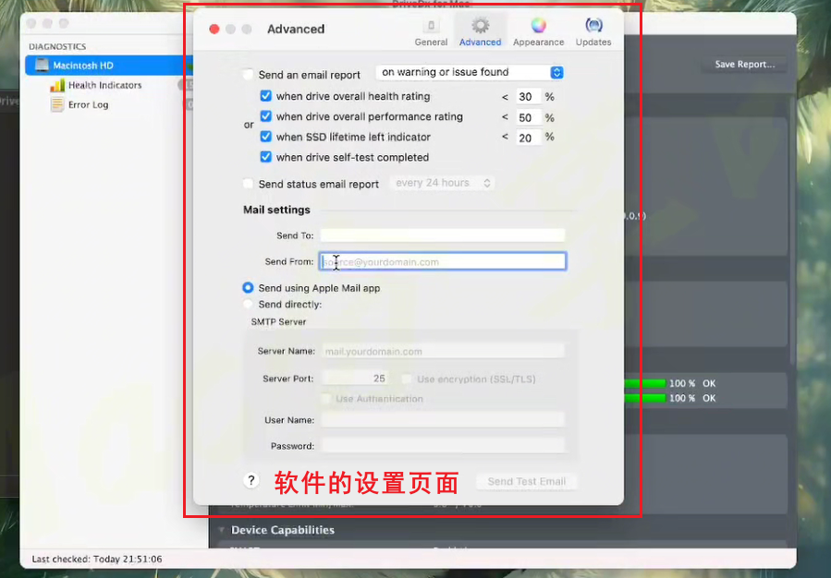Select Macintosh HD drive icon
This screenshot has height=578, width=831.
[41, 66]
